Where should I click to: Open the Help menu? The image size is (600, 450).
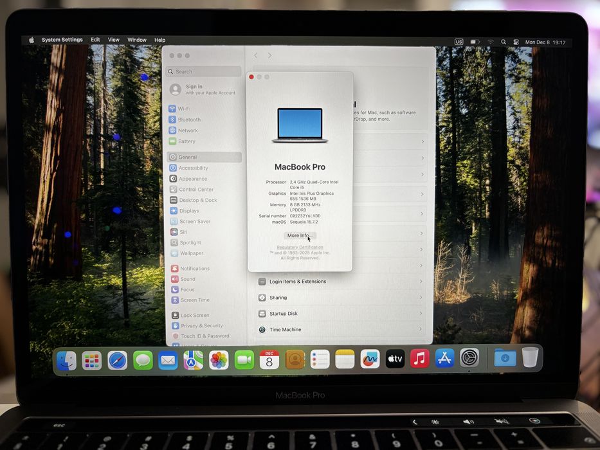160,40
